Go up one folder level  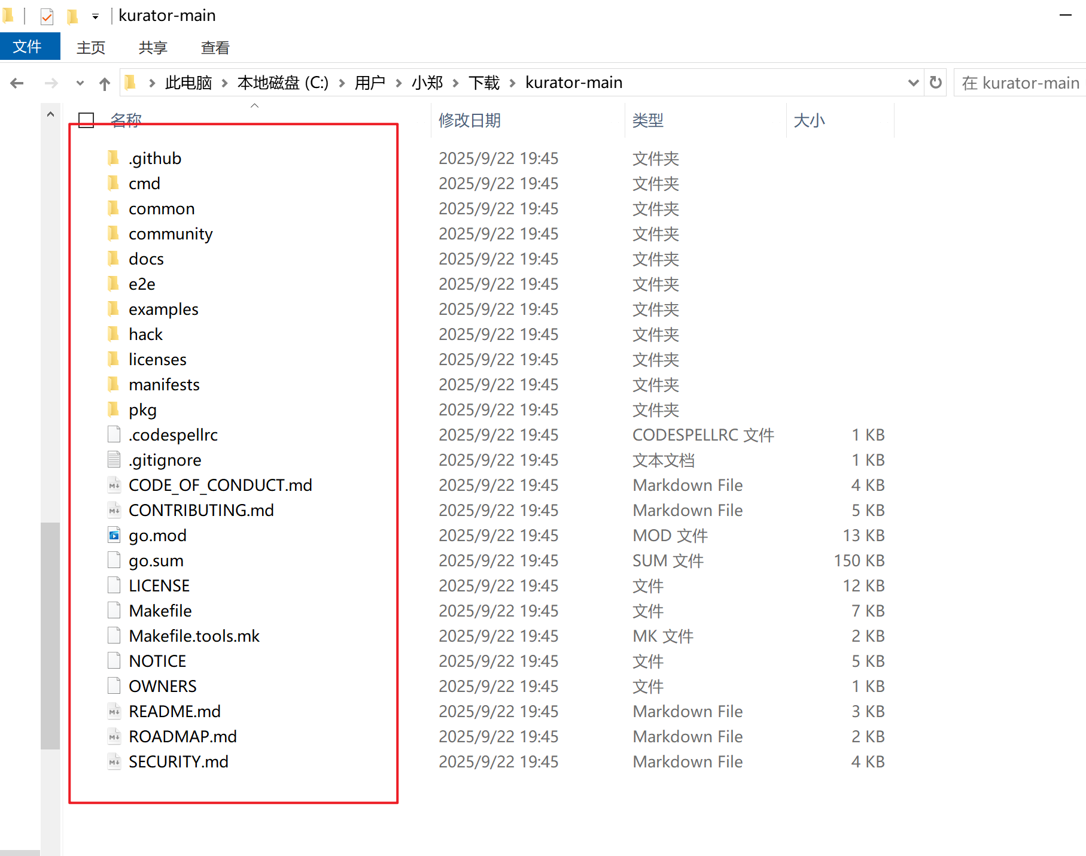(x=105, y=83)
